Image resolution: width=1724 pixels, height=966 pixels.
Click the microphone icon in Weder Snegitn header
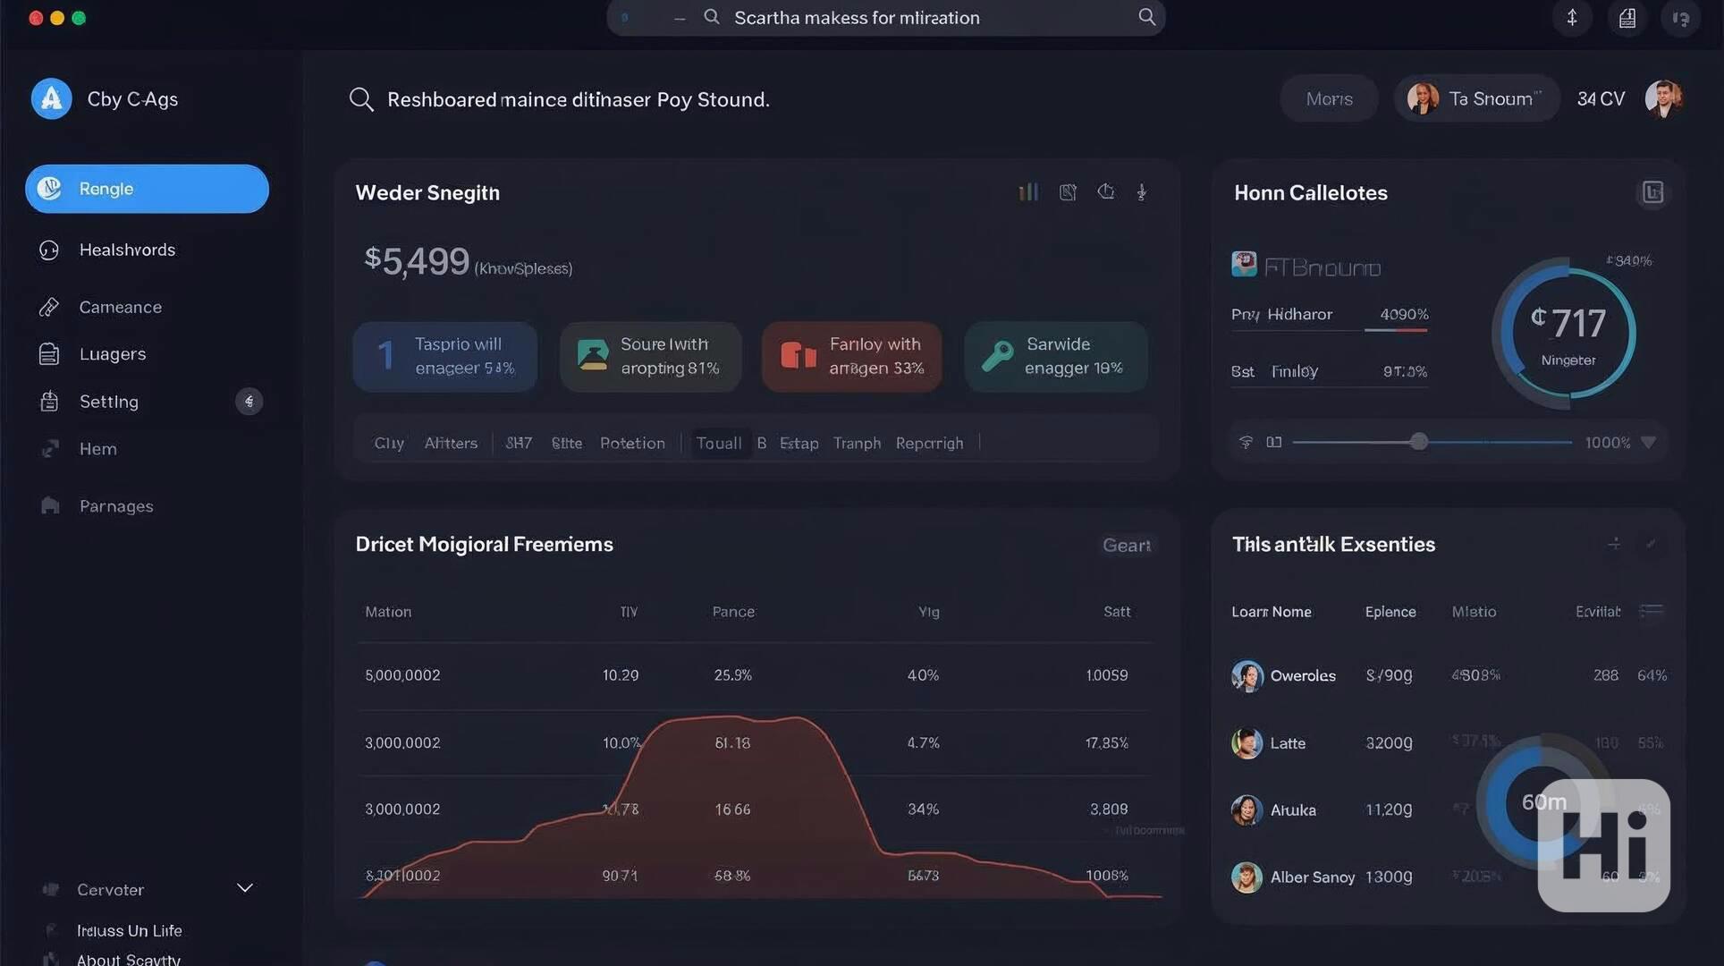coord(1142,192)
